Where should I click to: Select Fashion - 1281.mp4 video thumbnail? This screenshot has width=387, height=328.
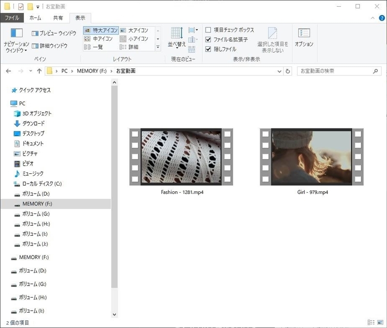tap(181, 157)
